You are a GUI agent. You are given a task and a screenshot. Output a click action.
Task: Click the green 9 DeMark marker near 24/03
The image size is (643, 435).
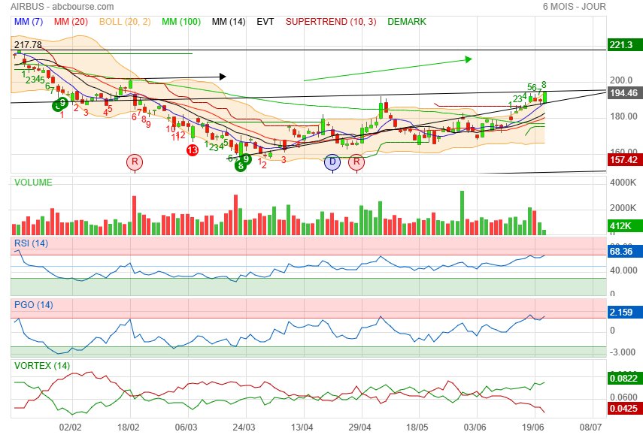[x=246, y=159]
